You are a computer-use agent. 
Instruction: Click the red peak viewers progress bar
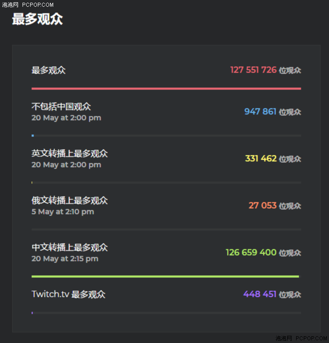pyautogui.click(x=166, y=89)
